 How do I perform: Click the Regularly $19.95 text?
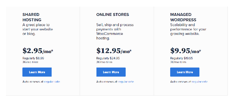(182, 58)
